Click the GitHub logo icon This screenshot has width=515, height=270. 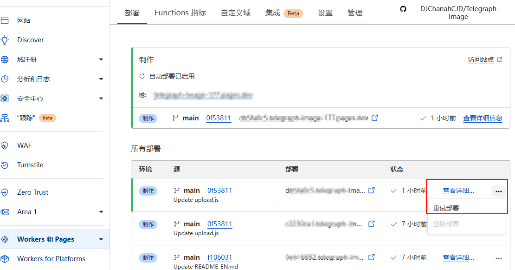(x=403, y=9)
